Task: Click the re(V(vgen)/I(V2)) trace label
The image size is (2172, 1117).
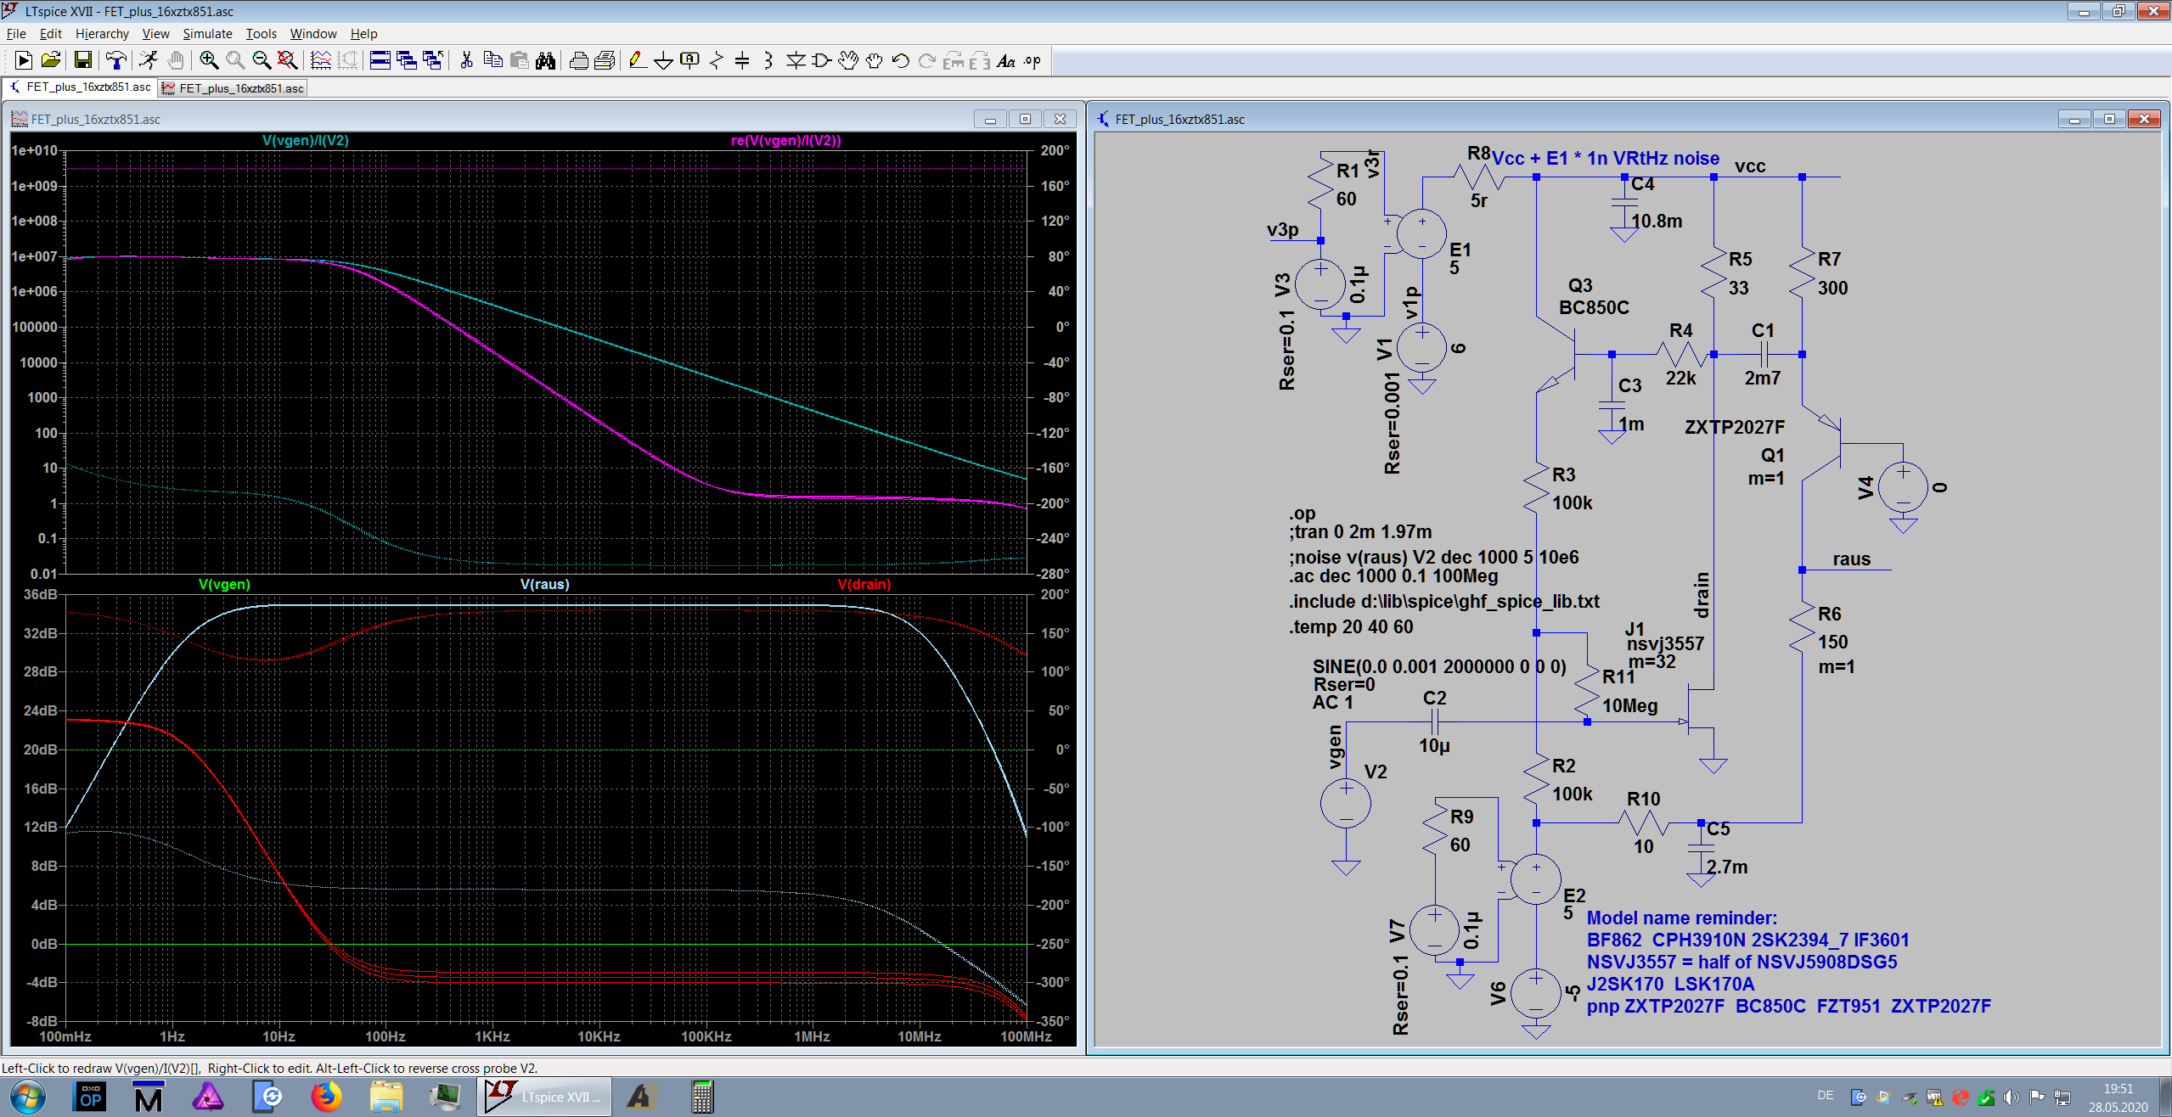Action: [x=786, y=141]
